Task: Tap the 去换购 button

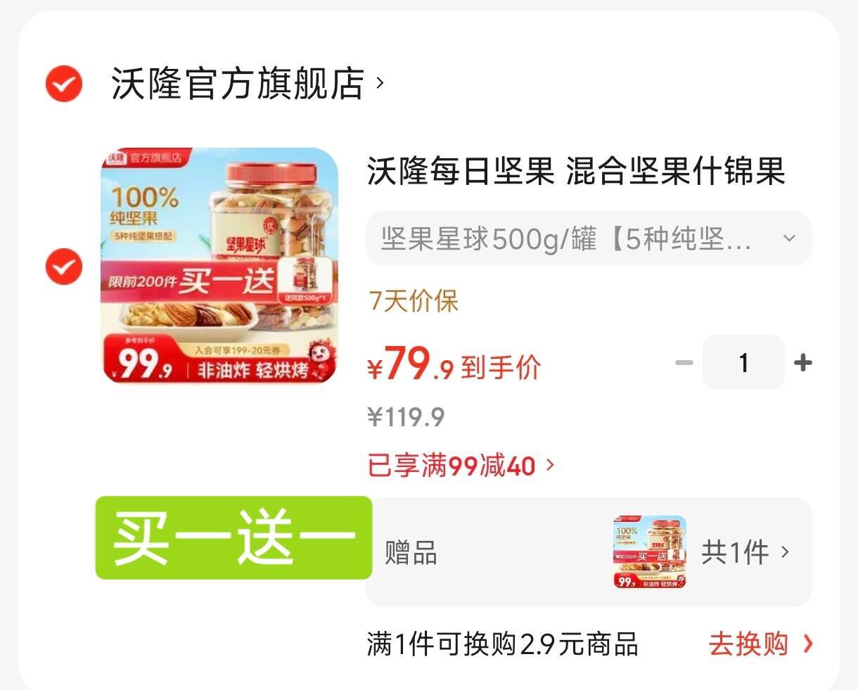Action: tap(748, 644)
